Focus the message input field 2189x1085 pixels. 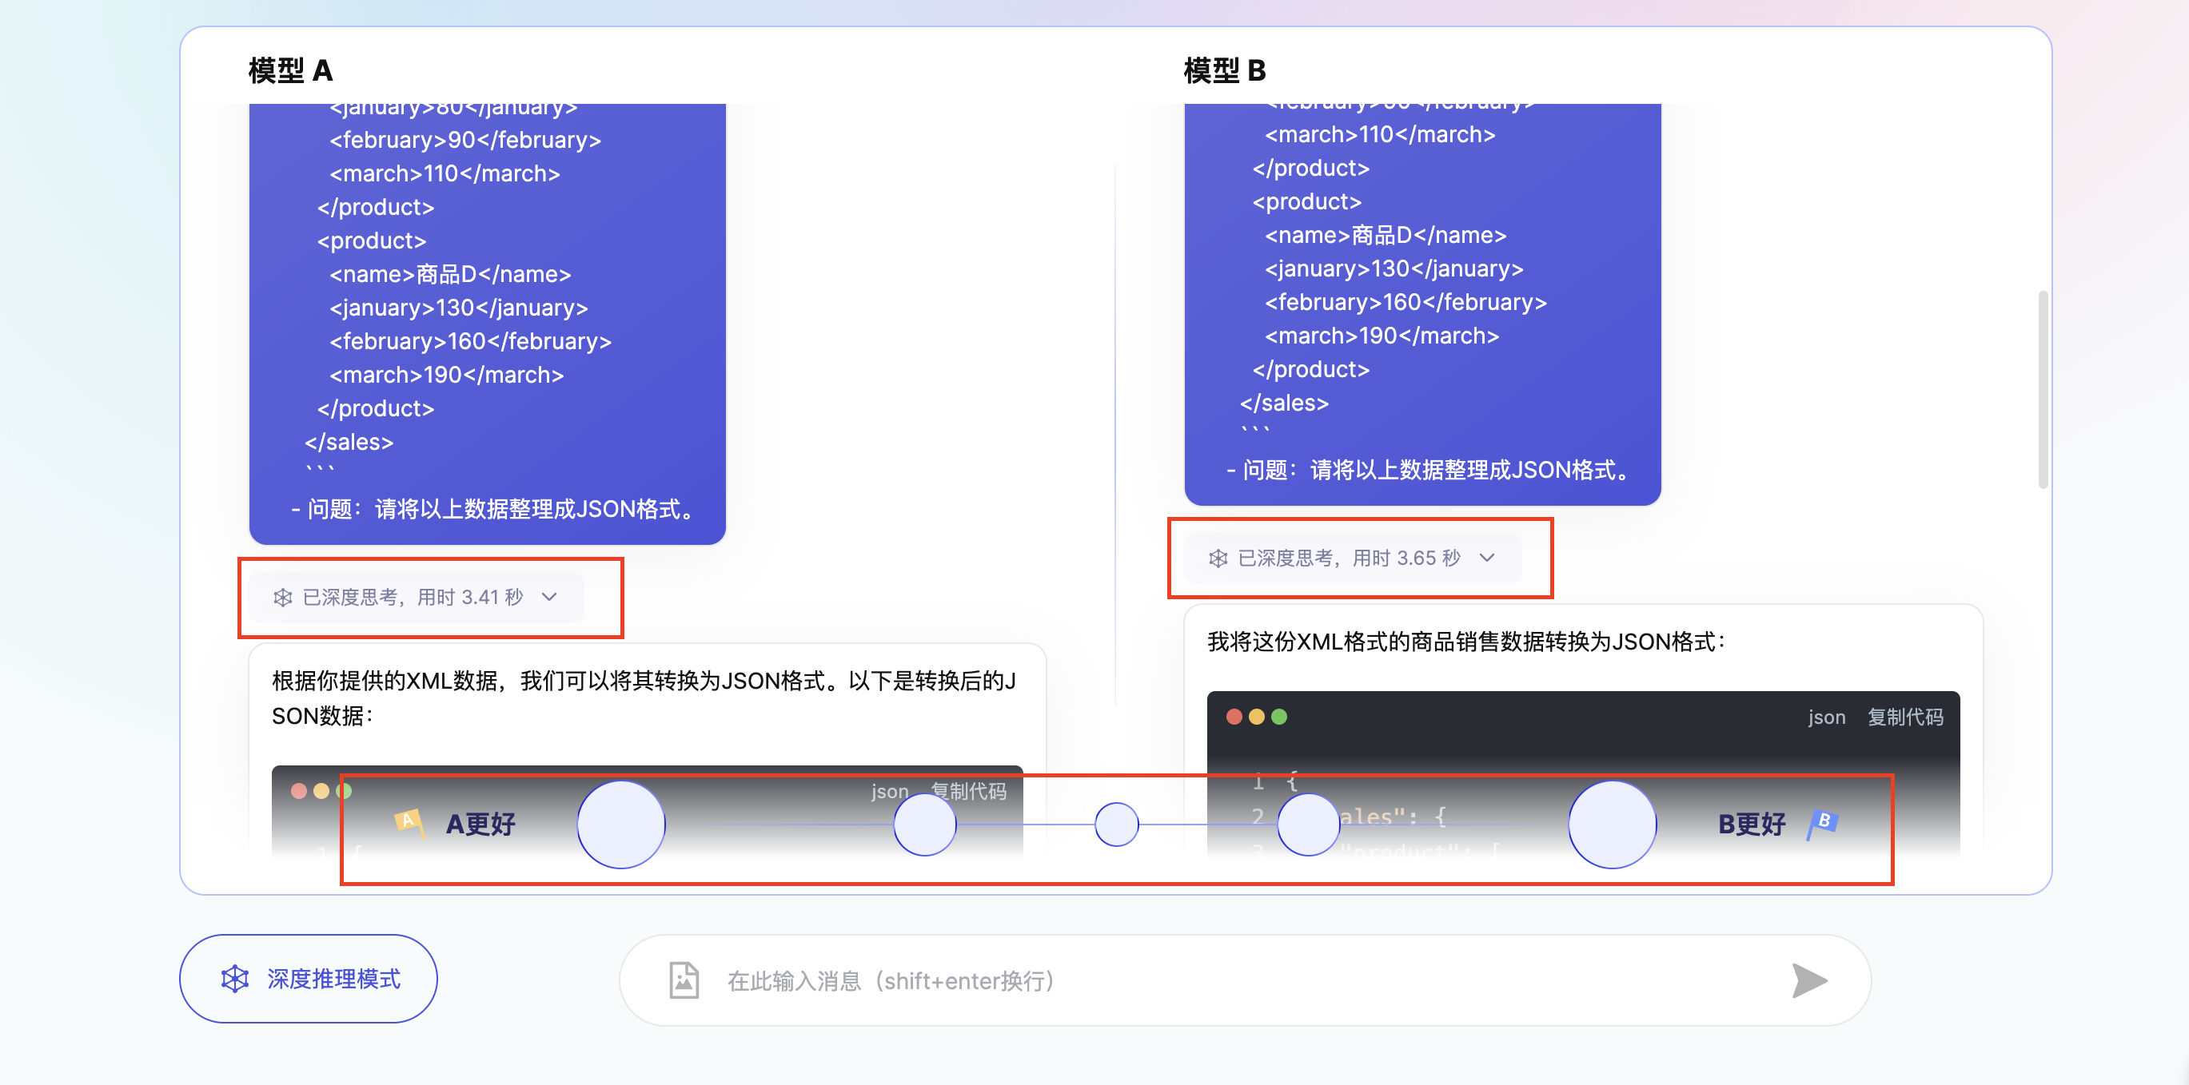point(1244,980)
